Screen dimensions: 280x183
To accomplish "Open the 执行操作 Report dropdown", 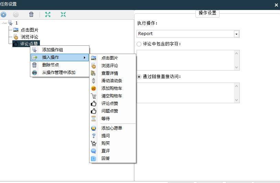I will pos(236,34).
